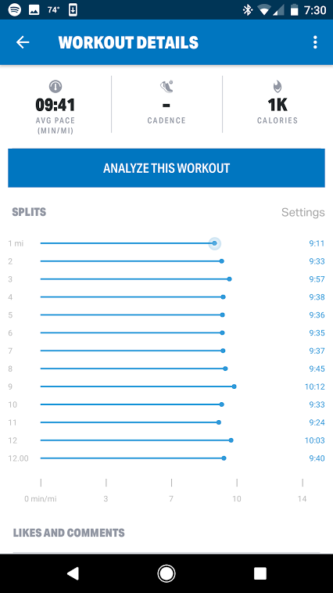333x593 pixels.
Task: Tap the mile 12 split 10:03 value
Action: pos(314,440)
